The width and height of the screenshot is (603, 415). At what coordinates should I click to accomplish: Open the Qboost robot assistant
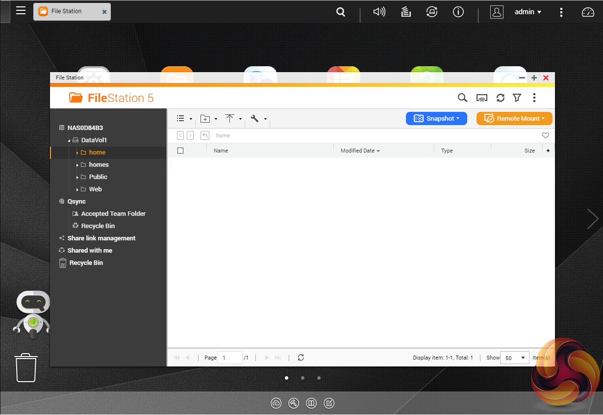[31, 314]
